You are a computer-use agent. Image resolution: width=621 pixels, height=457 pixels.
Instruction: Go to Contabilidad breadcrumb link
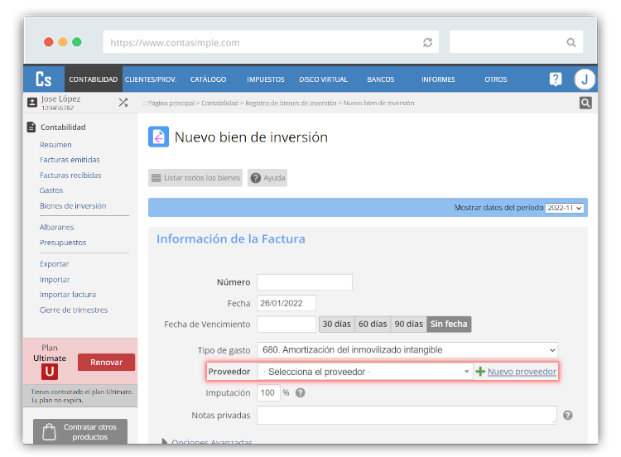click(x=219, y=103)
